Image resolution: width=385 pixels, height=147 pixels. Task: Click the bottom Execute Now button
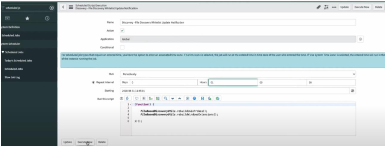click(85, 142)
